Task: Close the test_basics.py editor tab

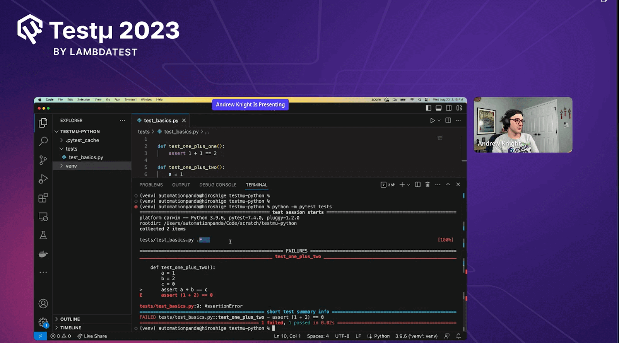Action: click(184, 121)
